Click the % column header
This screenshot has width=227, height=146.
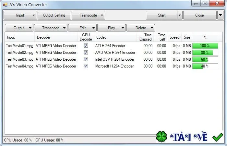point(205,37)
